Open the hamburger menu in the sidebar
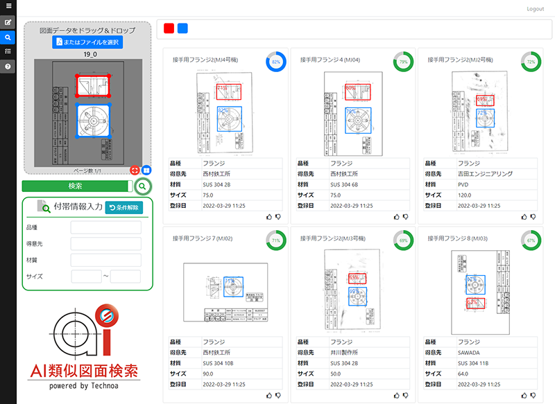Image resolution: width=555 pixels, height=404 pixels. (8, 6)
